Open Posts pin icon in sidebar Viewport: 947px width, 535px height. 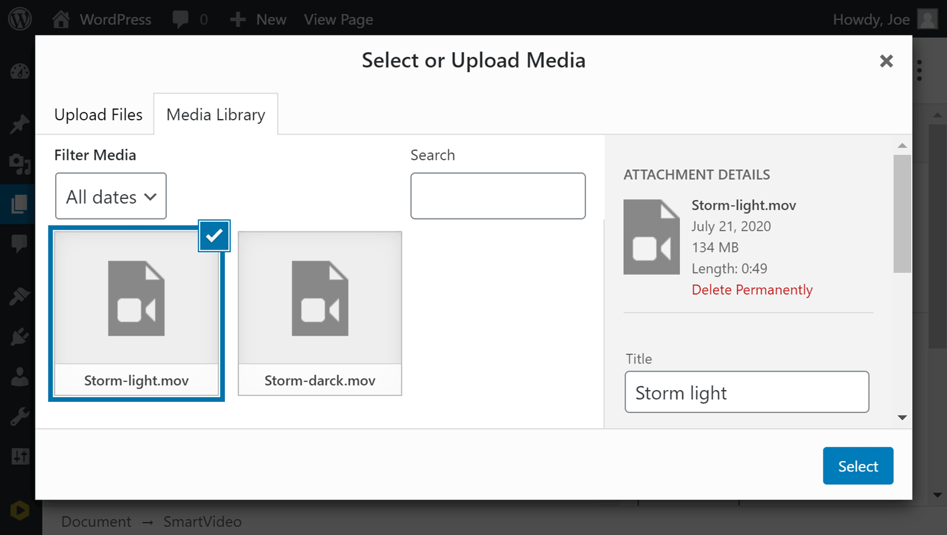(20, 124)
